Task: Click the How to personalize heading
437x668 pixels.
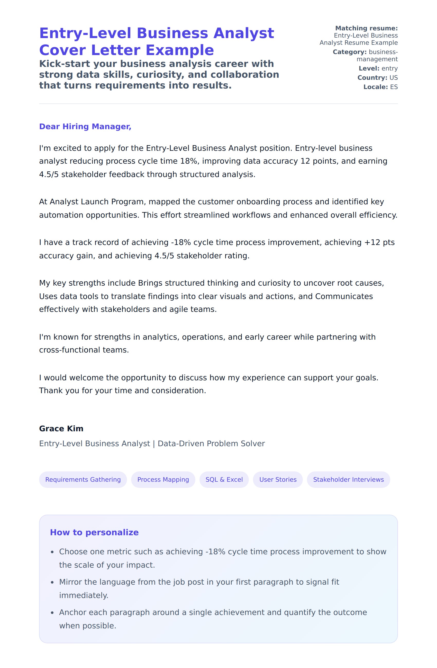Action: [94, 532]
